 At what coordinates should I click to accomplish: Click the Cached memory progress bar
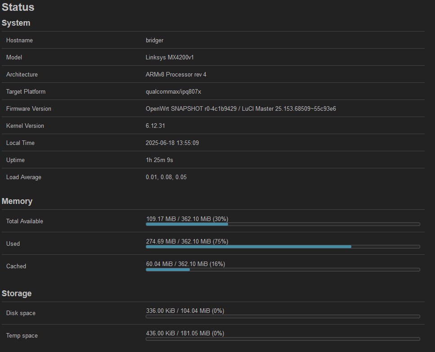click(283, 269)
